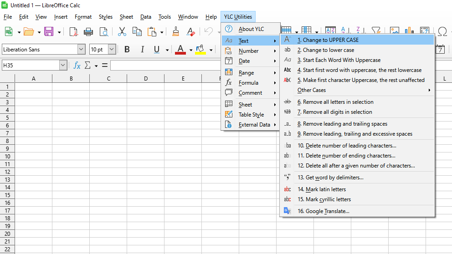The width and height of the screenshot is (452, 254).
Task: Choose Change to UPPER CASE
Action: coord(328,40)
